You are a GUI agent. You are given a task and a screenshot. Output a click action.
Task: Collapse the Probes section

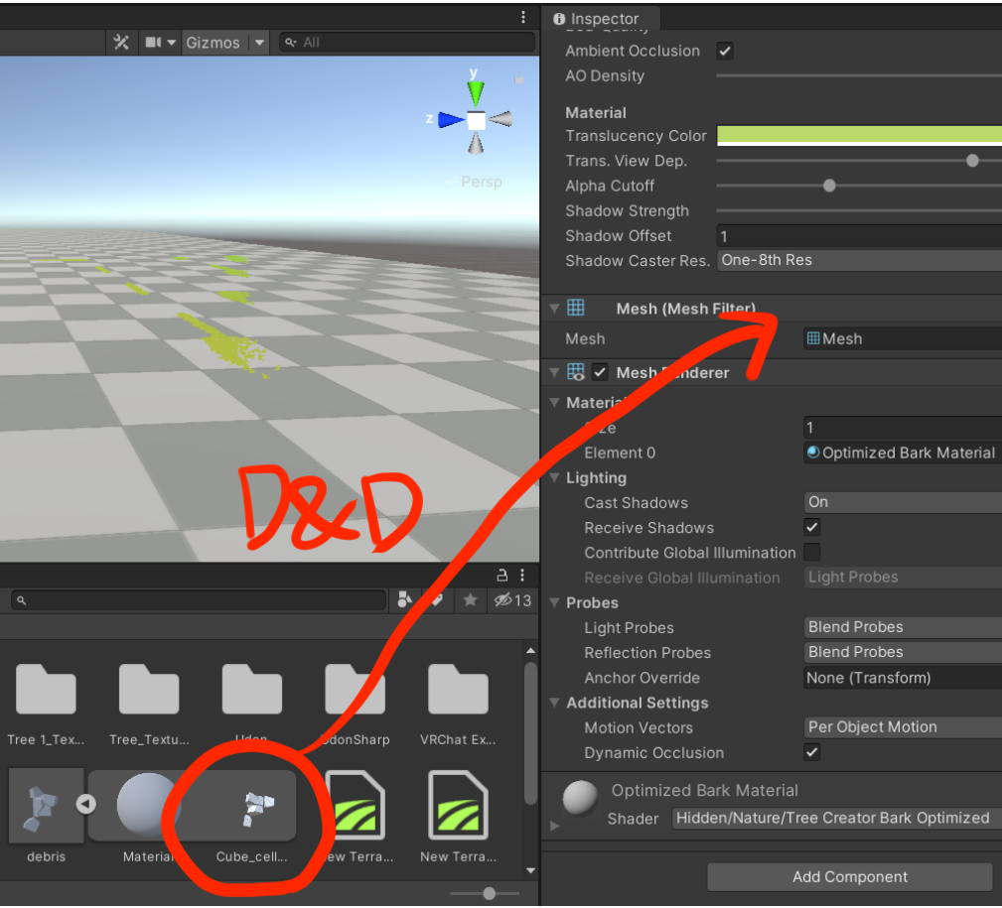(x=555, y=602)
